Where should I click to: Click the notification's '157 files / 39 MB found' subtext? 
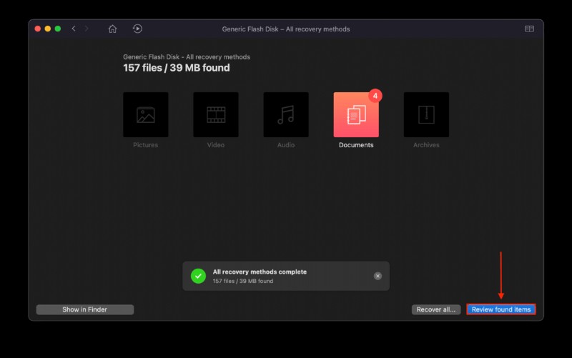tap(243, 281)
